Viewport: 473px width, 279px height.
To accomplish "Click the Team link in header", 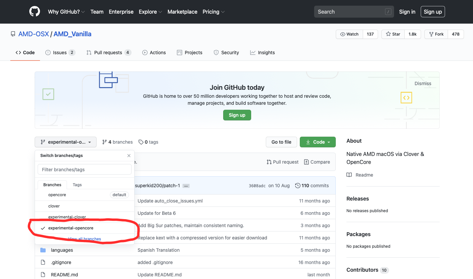I will (97, 12).
